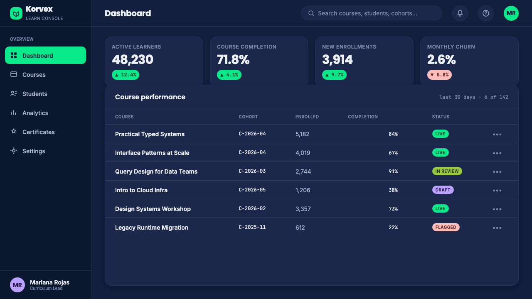Open Query Design for Data Teams
This screenshot has height=299, width=532.
[156, 172]
